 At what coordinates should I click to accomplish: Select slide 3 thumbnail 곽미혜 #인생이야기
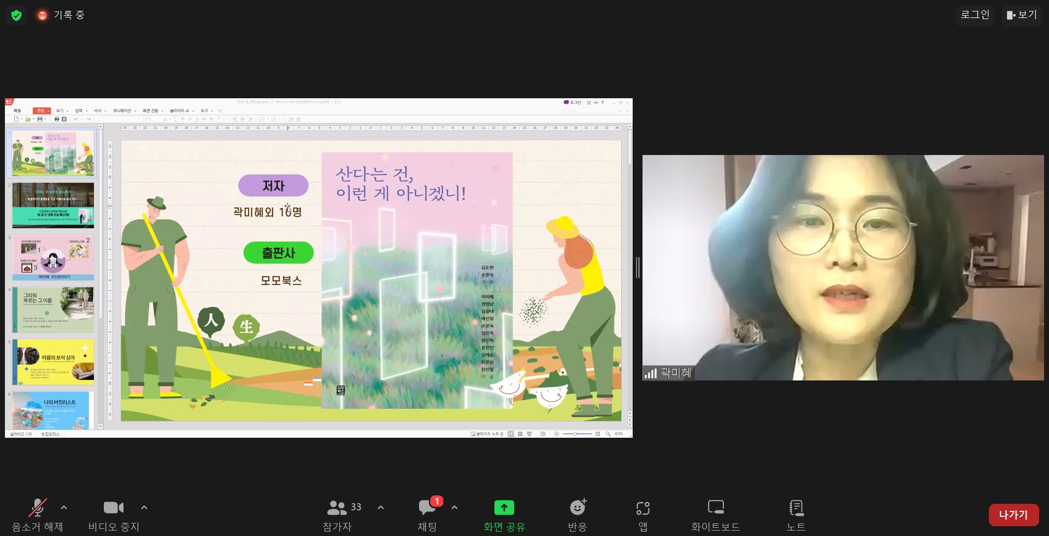[x=53, y=258]
